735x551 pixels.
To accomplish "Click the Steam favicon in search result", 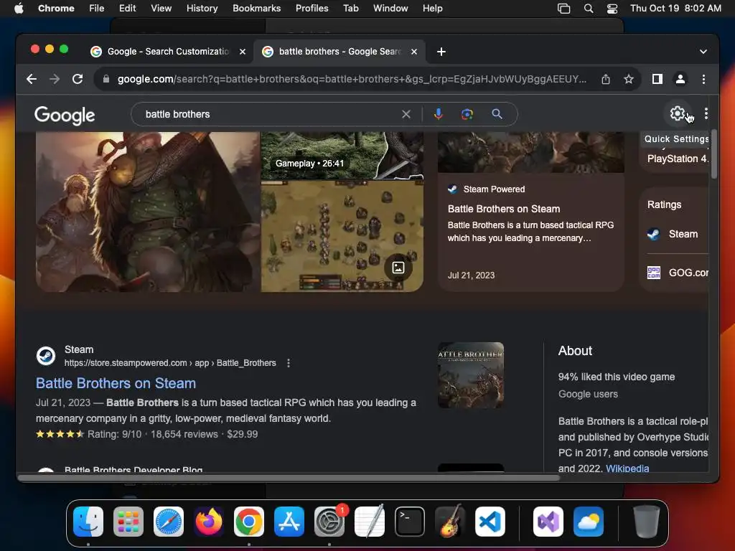I will point(46,356).
